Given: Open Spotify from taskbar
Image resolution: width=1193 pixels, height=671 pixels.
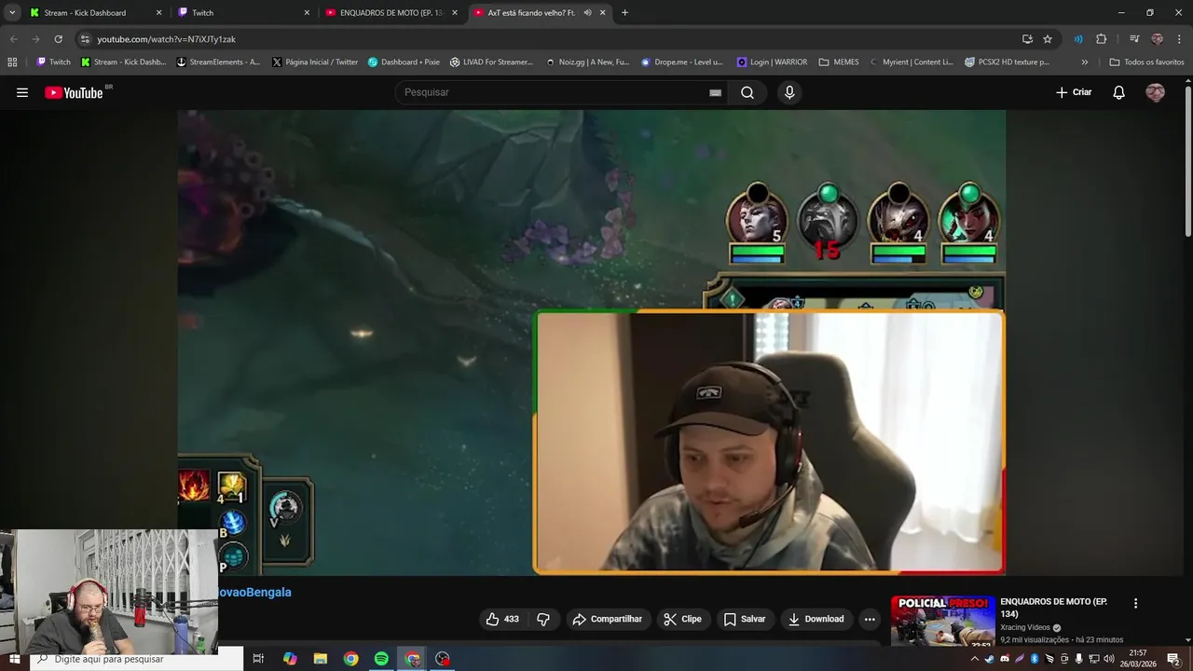Looking at the screenshot, I should (x=381, y=659).
